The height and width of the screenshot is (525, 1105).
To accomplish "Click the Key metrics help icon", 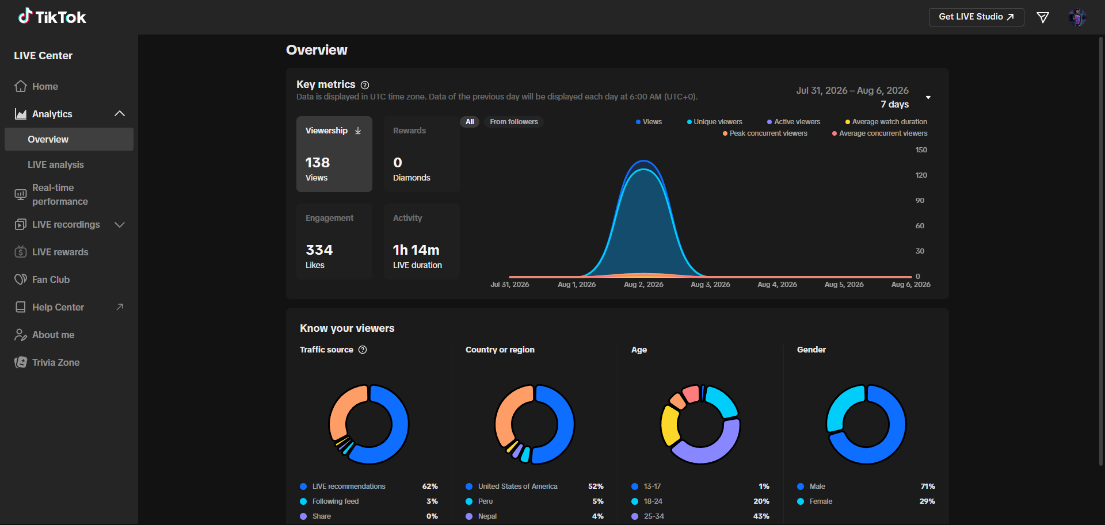I will pos(365,85).
